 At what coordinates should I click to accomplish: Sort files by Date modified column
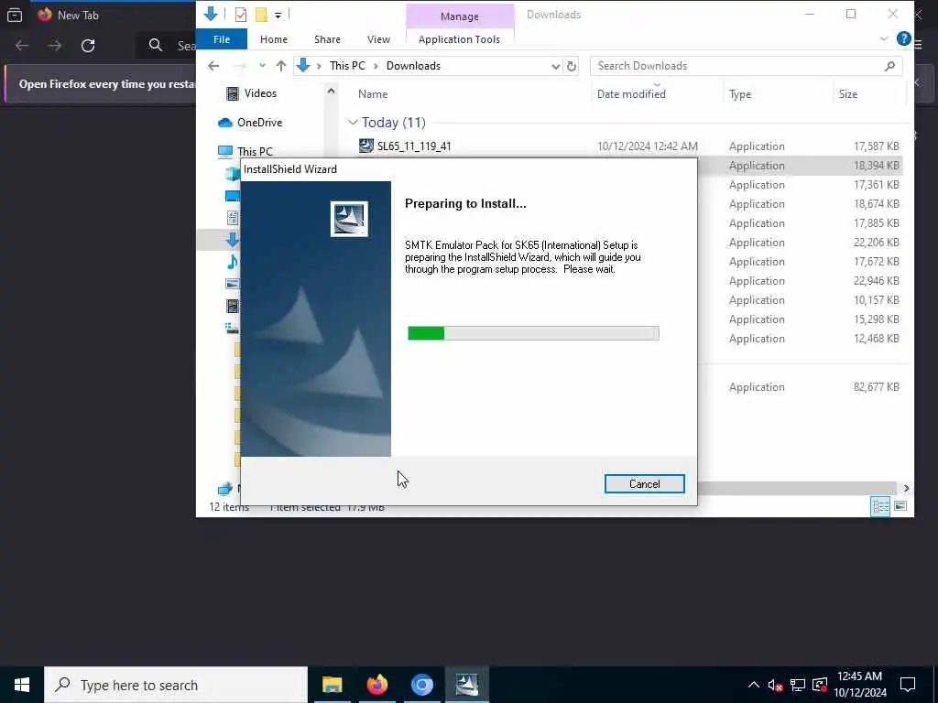coord(631,94)
